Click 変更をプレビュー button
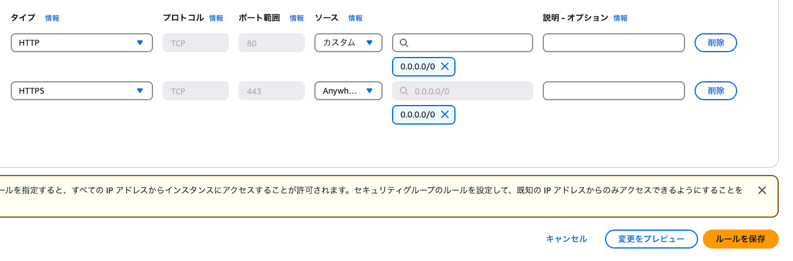 [x=651, y=239]
